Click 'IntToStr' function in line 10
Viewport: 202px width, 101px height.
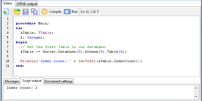coord(87,61)
